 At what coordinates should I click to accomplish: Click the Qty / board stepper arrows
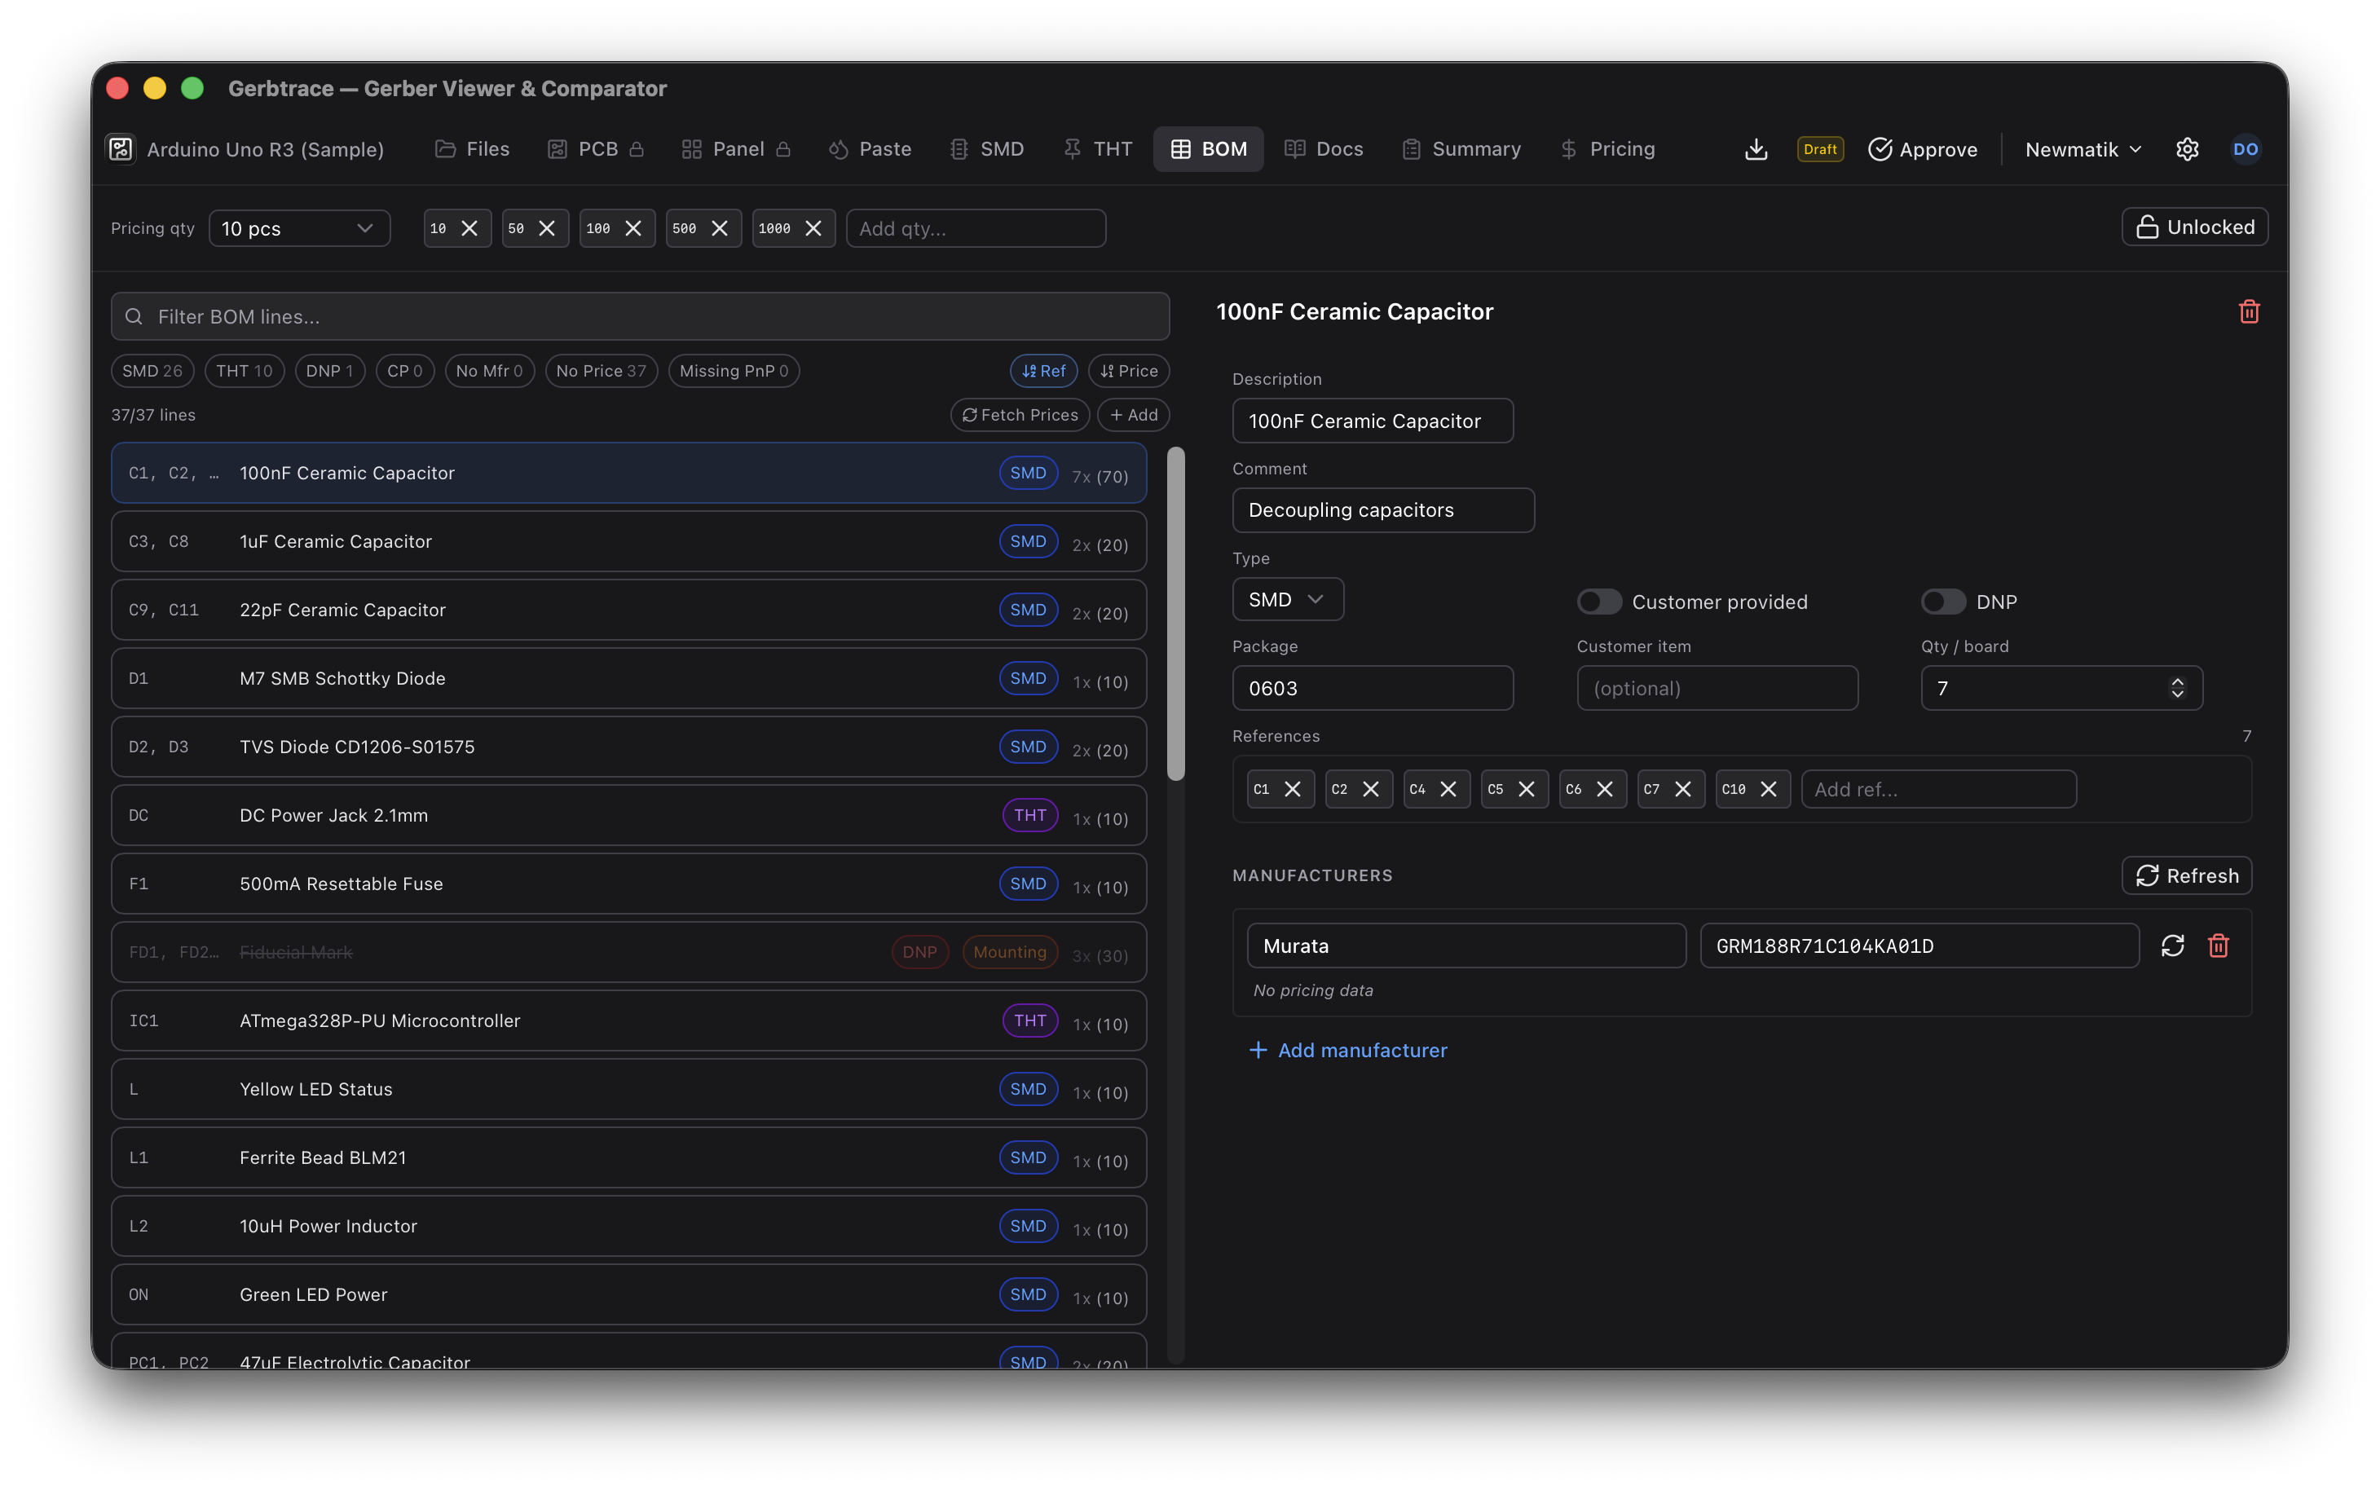(2177, 688)
